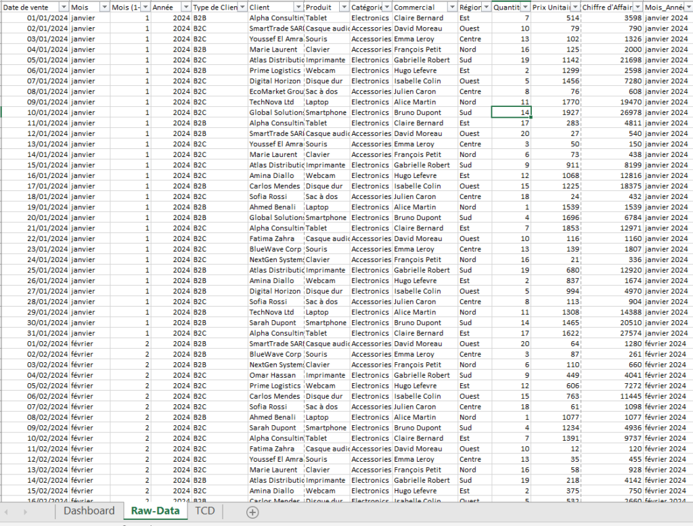Select revenue cell 27574

point(612,333)
